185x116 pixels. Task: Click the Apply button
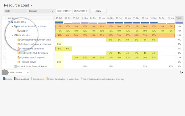(x=98, y=11)
